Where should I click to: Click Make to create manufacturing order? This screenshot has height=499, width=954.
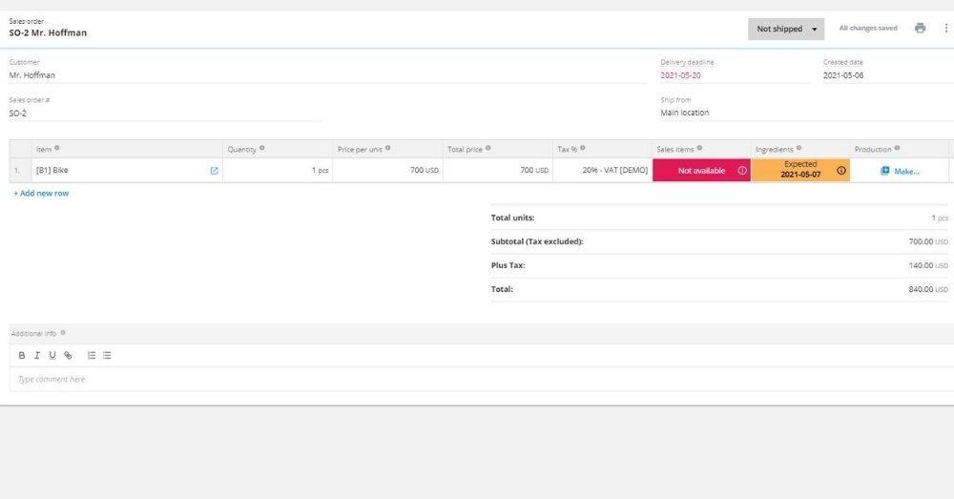900,171
